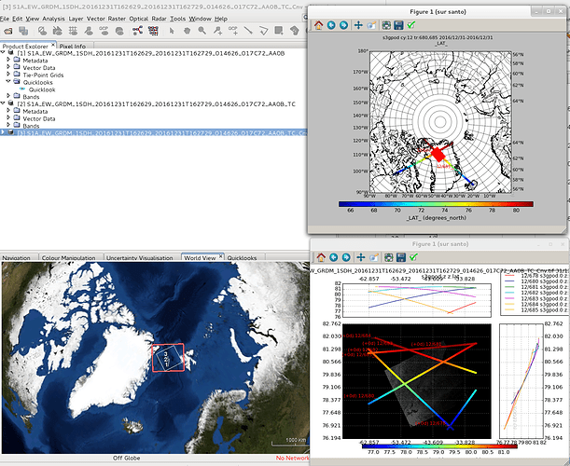Image resolution: width=570 pixels, height=466 pixels.
Task: Click green checkmark in upper Figure 1 toolbar
Action: click(411, 25)
